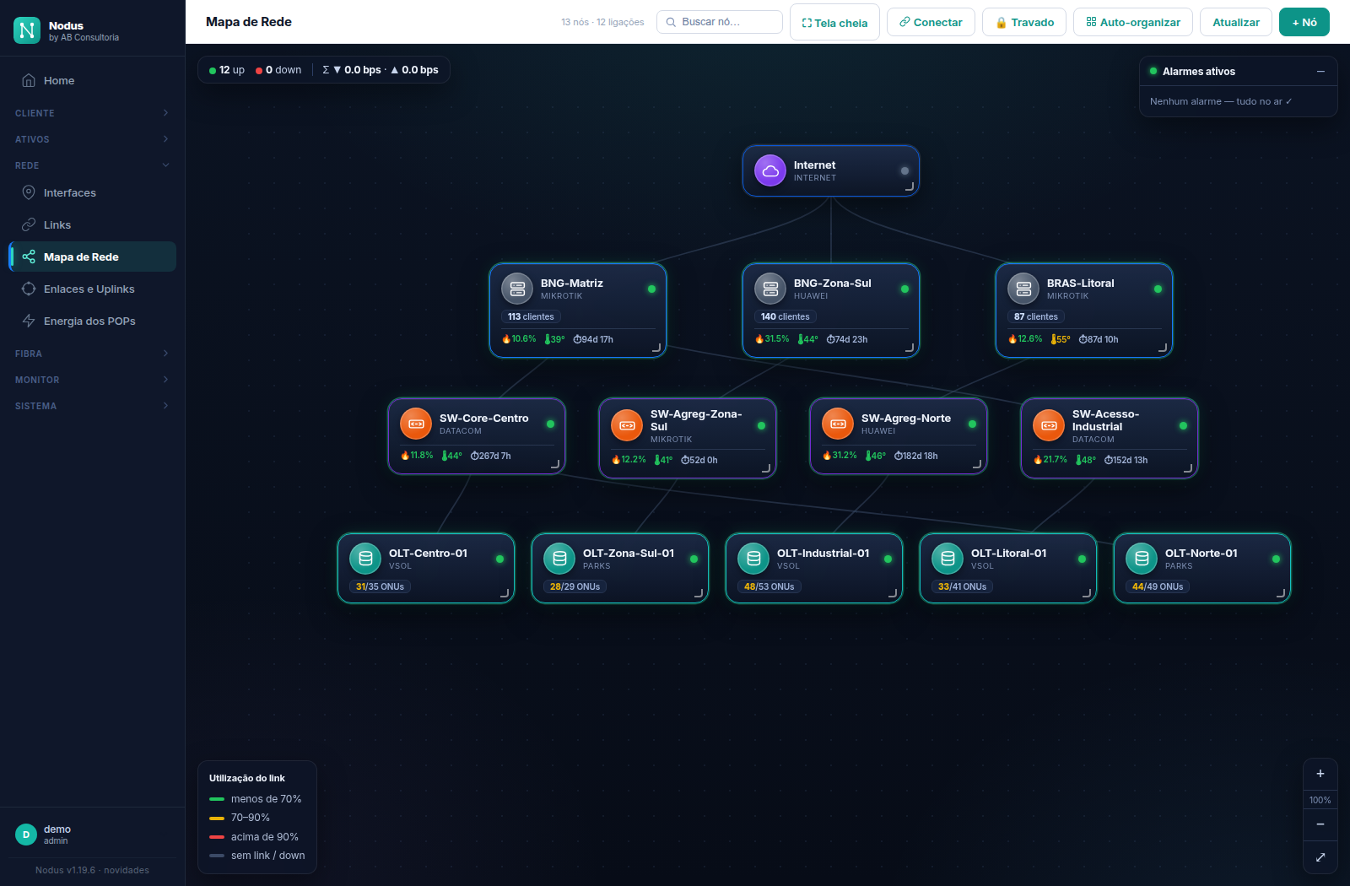The image size is (1350, 886).
Task: Click the SW-Core-Centro switch icon
Action: click(x=416, y=424)
